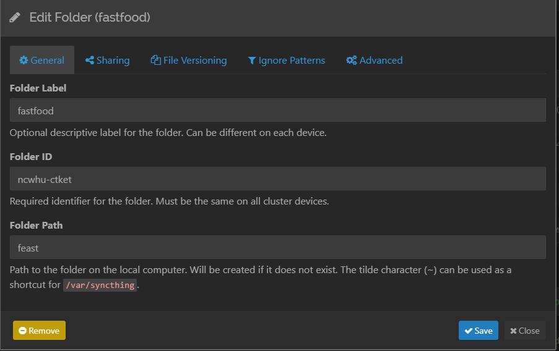Click the /var/syncthing code snippet
This screenshot has width=559, height=351.
coord(100,285)
